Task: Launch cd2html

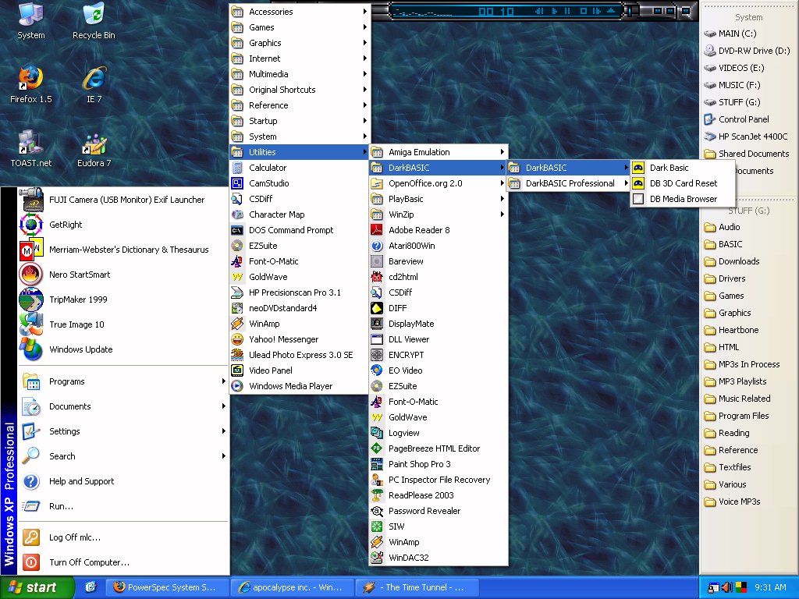Action: 439,277
